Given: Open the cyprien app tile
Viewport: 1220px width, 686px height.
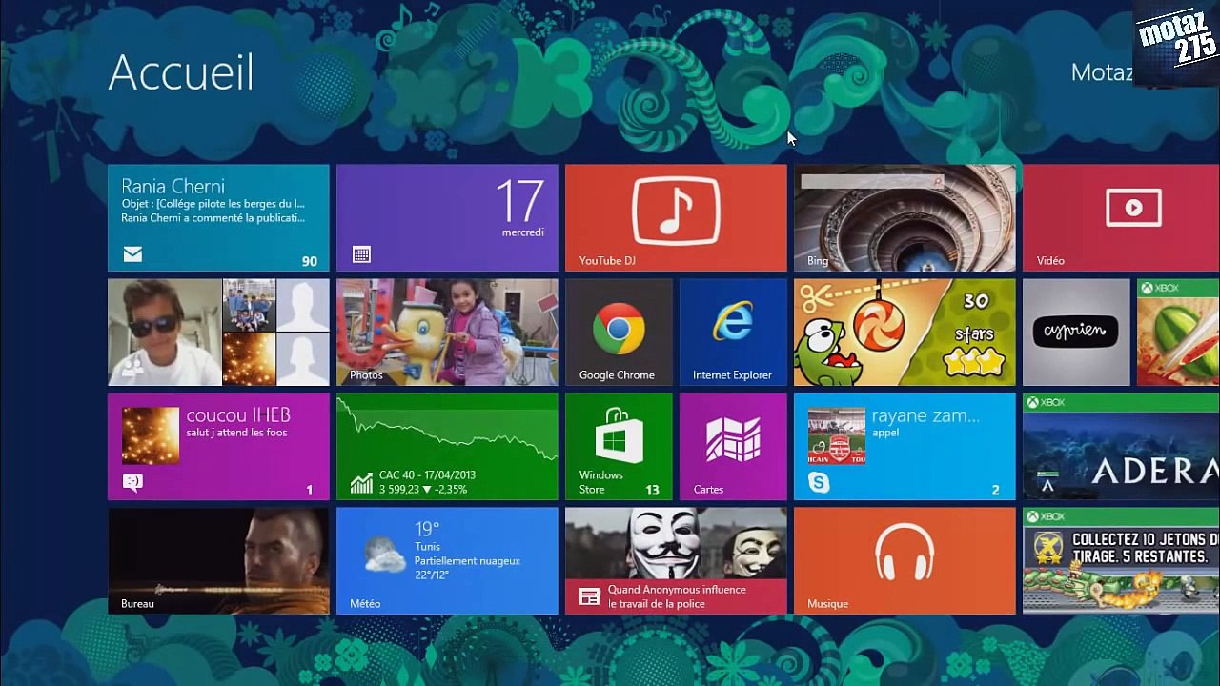Looking at the screenshot, I should 1076,333.
